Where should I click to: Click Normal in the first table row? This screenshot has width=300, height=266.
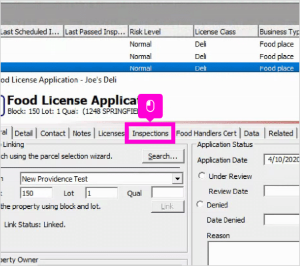(x=141, y=44)
